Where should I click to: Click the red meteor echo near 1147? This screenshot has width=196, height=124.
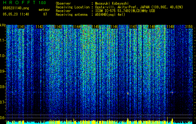[x=128, y=93]
